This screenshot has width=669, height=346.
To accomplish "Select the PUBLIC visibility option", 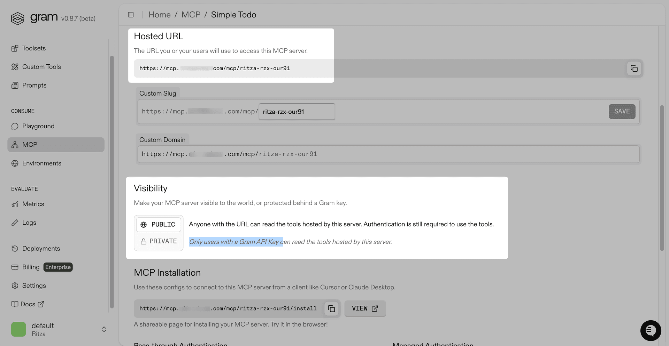I will pos(159,224).
